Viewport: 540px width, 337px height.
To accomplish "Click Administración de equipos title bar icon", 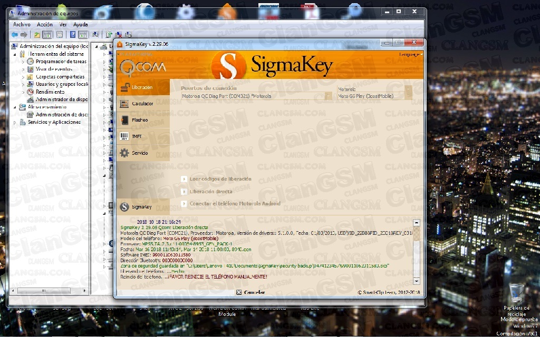I will (12, 13).
